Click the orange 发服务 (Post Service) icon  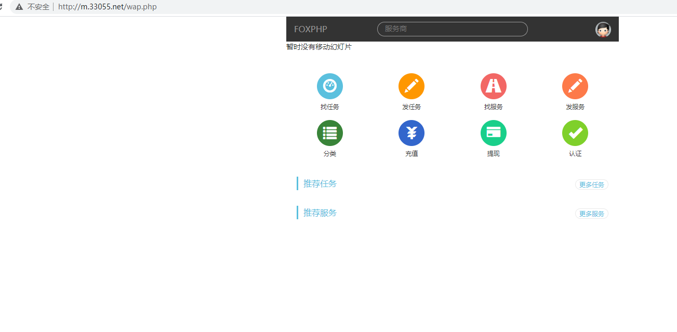(575, 86)
